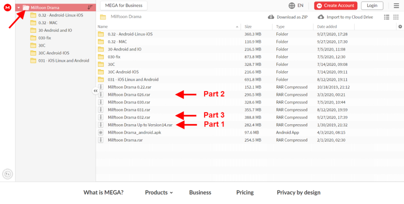Open transfers arrows icon
Image resolution: width=404 pixels, height=204 pixels.
[8, 174]
